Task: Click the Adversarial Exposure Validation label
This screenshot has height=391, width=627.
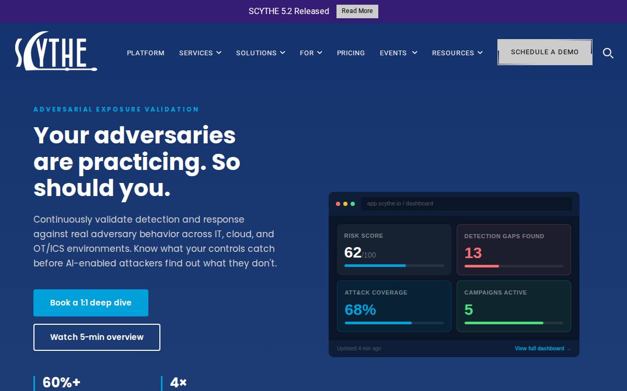Action: (116, 109)
